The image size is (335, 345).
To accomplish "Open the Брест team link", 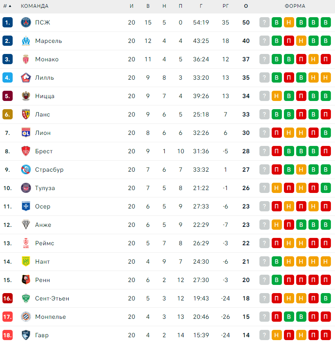I will point(44,151).
